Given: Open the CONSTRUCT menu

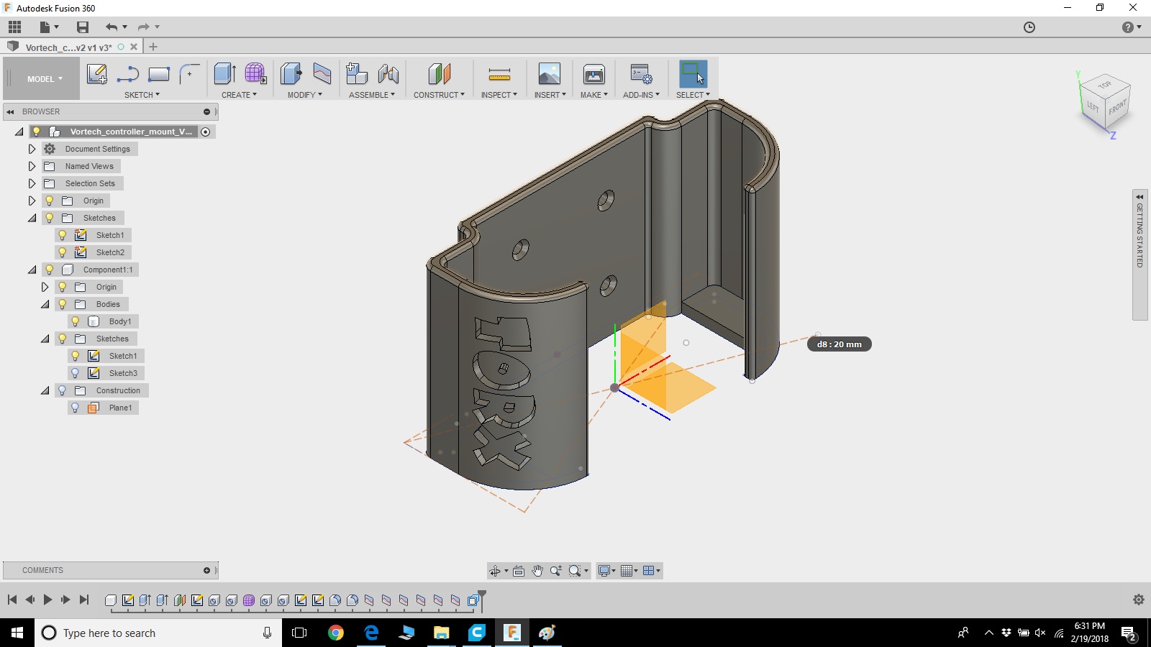Looking at the screenshot, I should pos(439,95).
